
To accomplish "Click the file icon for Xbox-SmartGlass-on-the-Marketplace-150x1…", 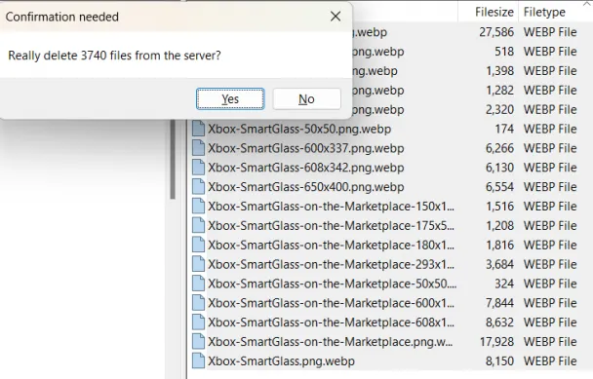I will point(198,207).
